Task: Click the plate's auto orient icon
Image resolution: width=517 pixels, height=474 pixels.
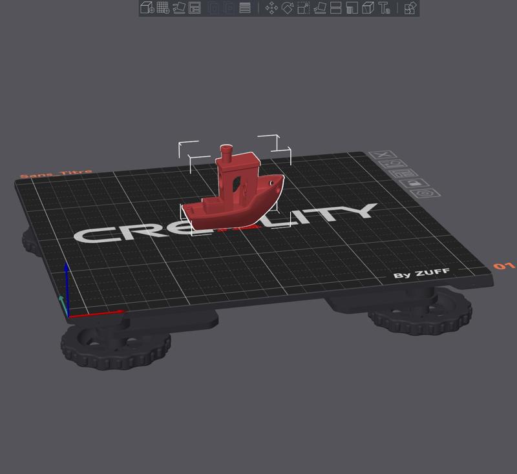Action: [393, 164]
